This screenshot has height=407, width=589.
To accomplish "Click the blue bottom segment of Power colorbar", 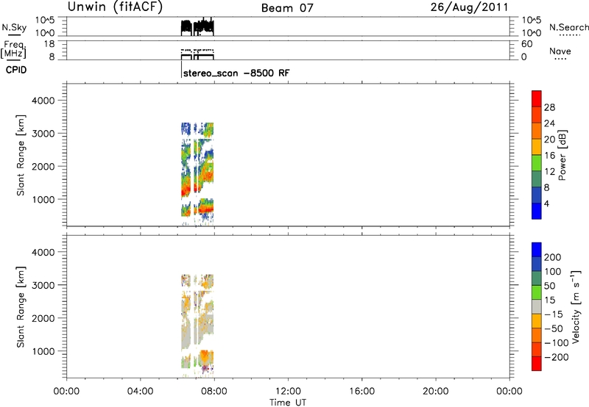I will point(537,211).
